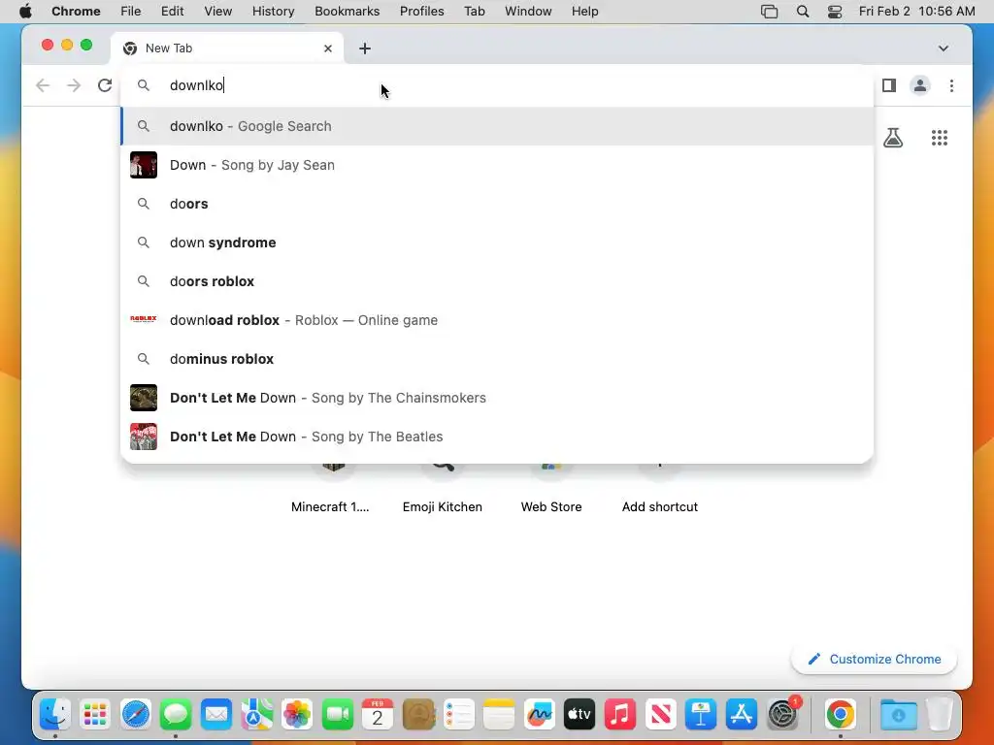994x745 pixels.
Task: Open Apple TV from the Dock
Action: click(580, 715)
